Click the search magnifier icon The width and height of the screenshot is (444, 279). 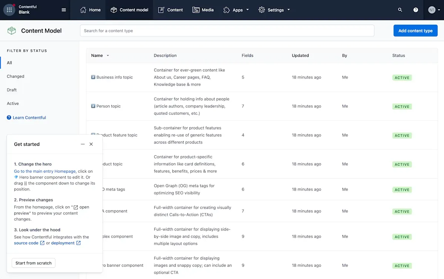[x=400, y=10]
